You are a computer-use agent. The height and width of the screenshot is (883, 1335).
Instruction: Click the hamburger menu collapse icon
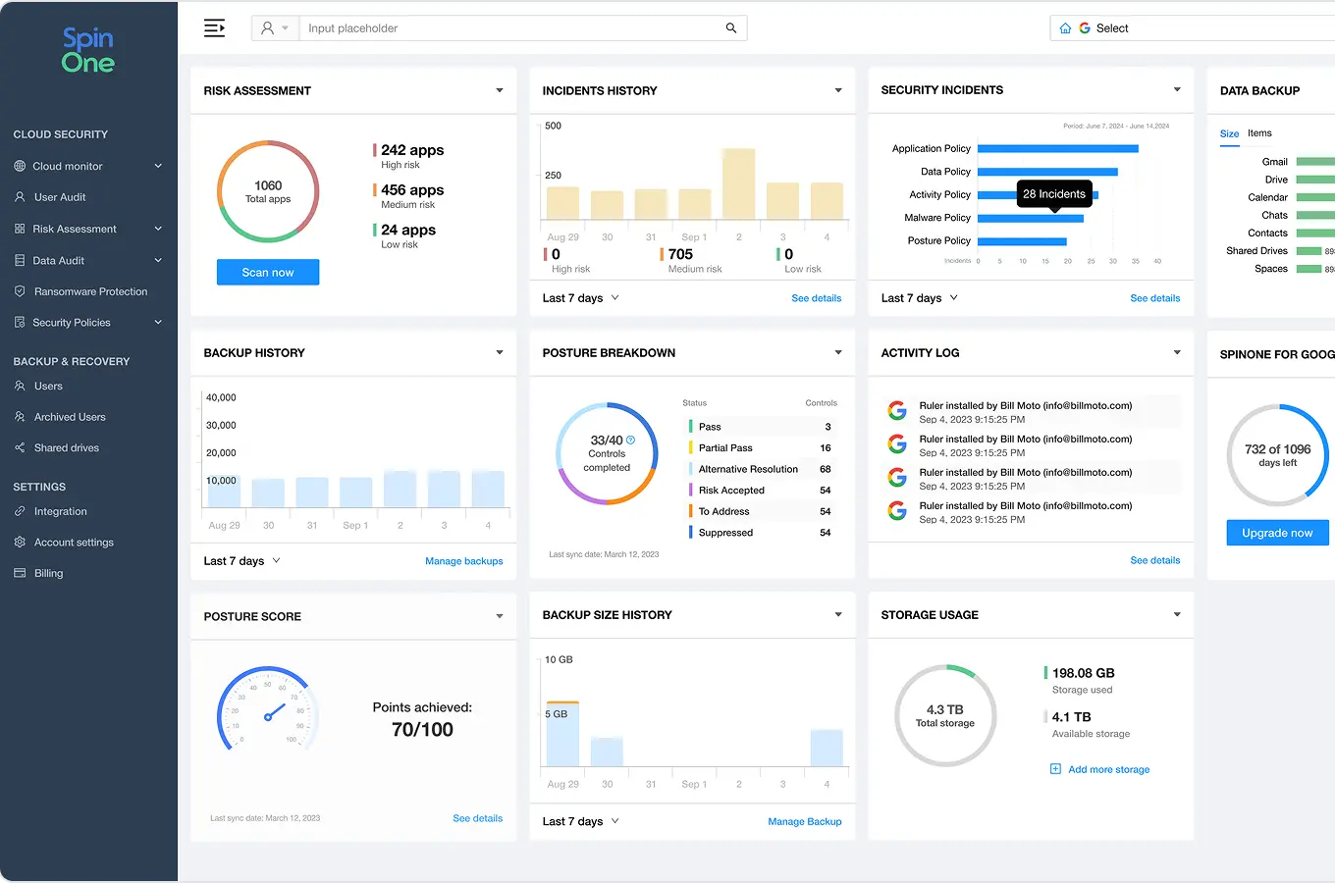[214, 28]
